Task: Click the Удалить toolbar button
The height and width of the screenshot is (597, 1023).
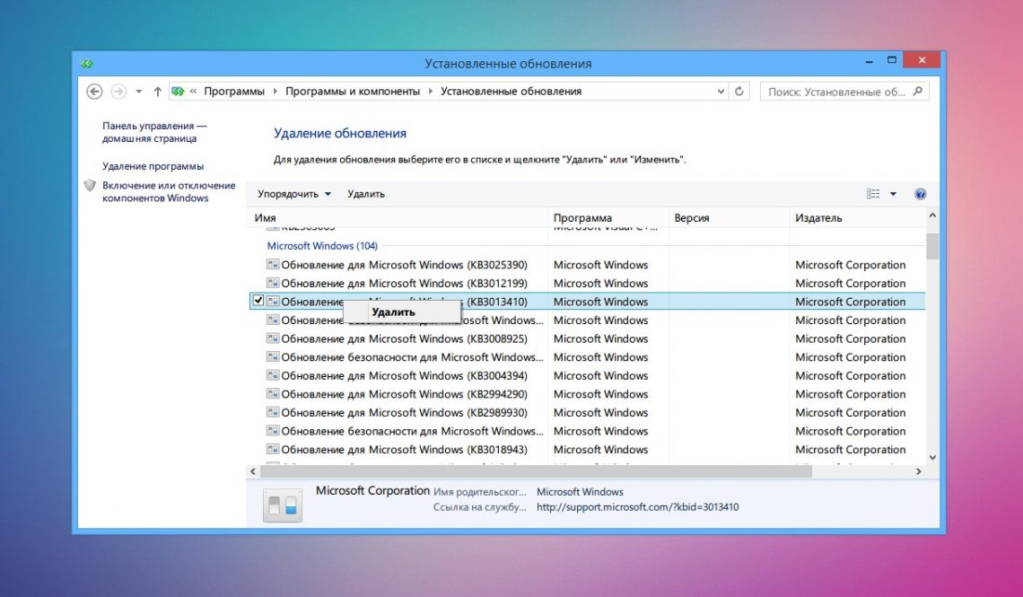Action: [365, 194]
